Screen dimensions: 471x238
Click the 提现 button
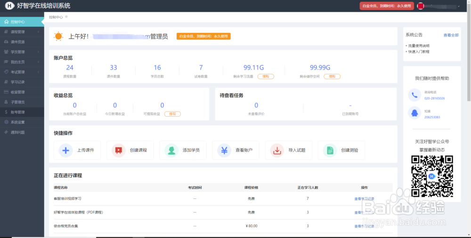(172, 114)
